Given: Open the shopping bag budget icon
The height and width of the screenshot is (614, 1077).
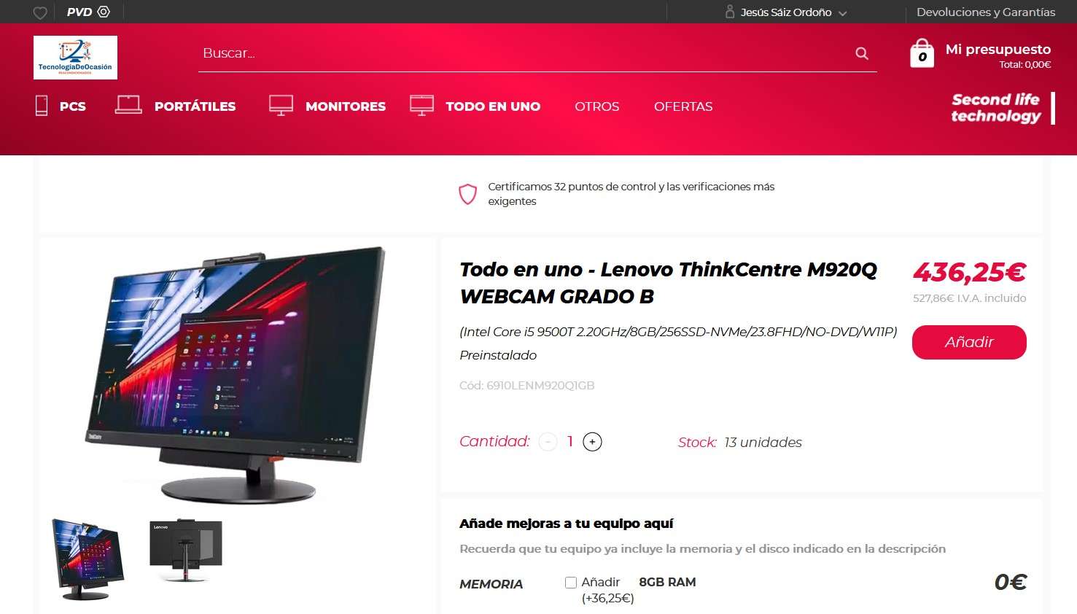Looking at the screenshot, I should [922, 53].
